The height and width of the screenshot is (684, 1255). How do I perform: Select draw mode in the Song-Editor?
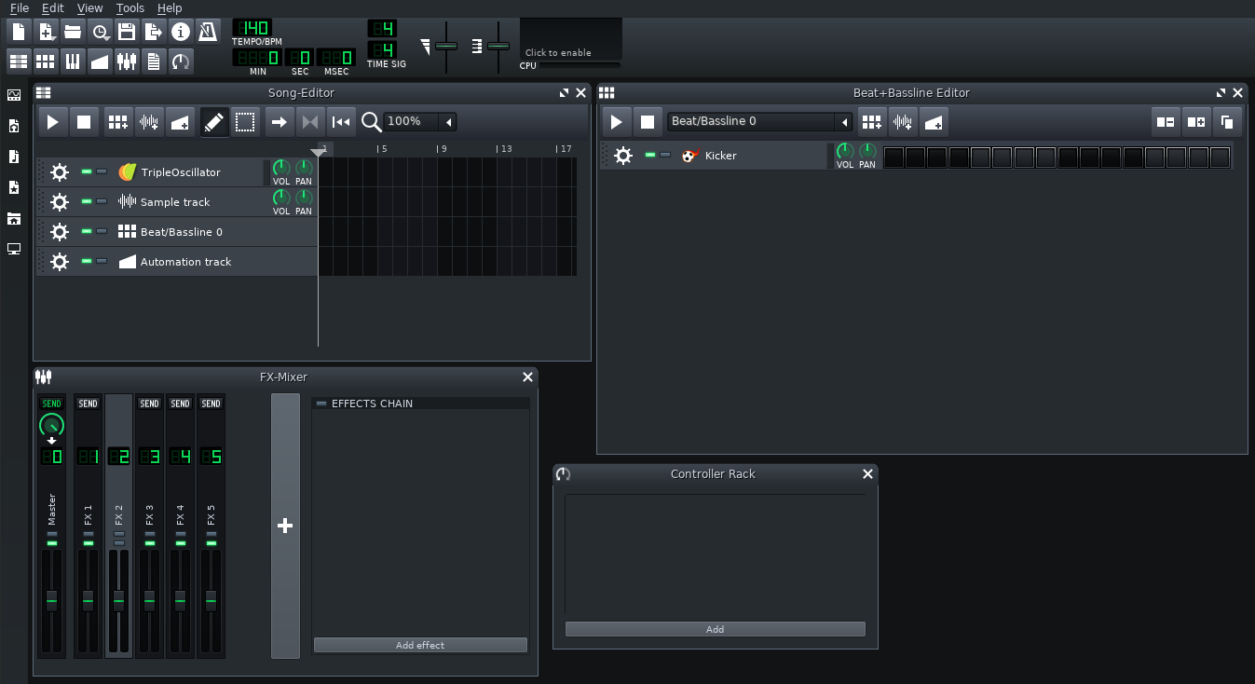tap(214, 122)
